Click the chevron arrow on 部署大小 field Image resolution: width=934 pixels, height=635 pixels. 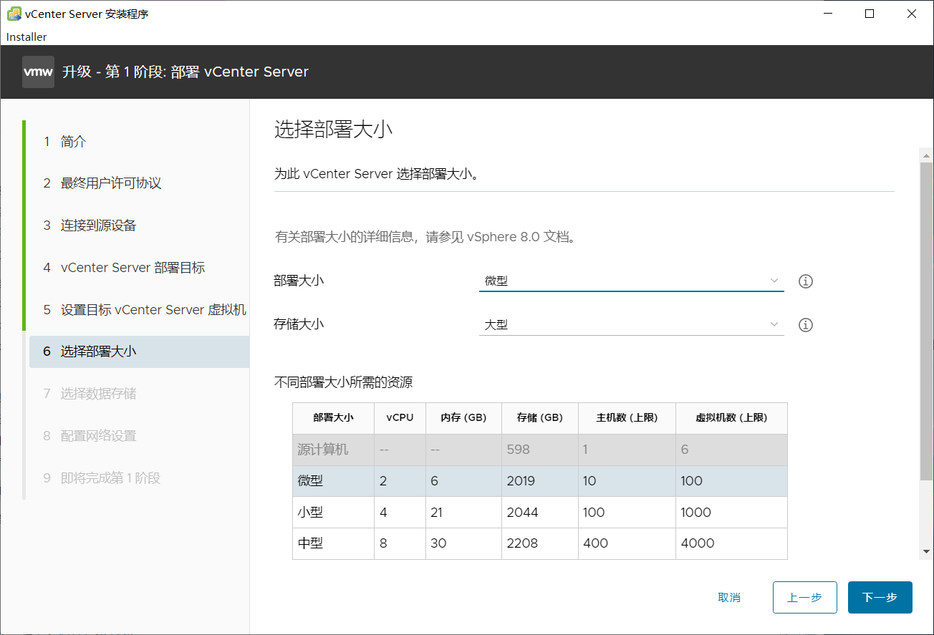click(x=774, y=281)
